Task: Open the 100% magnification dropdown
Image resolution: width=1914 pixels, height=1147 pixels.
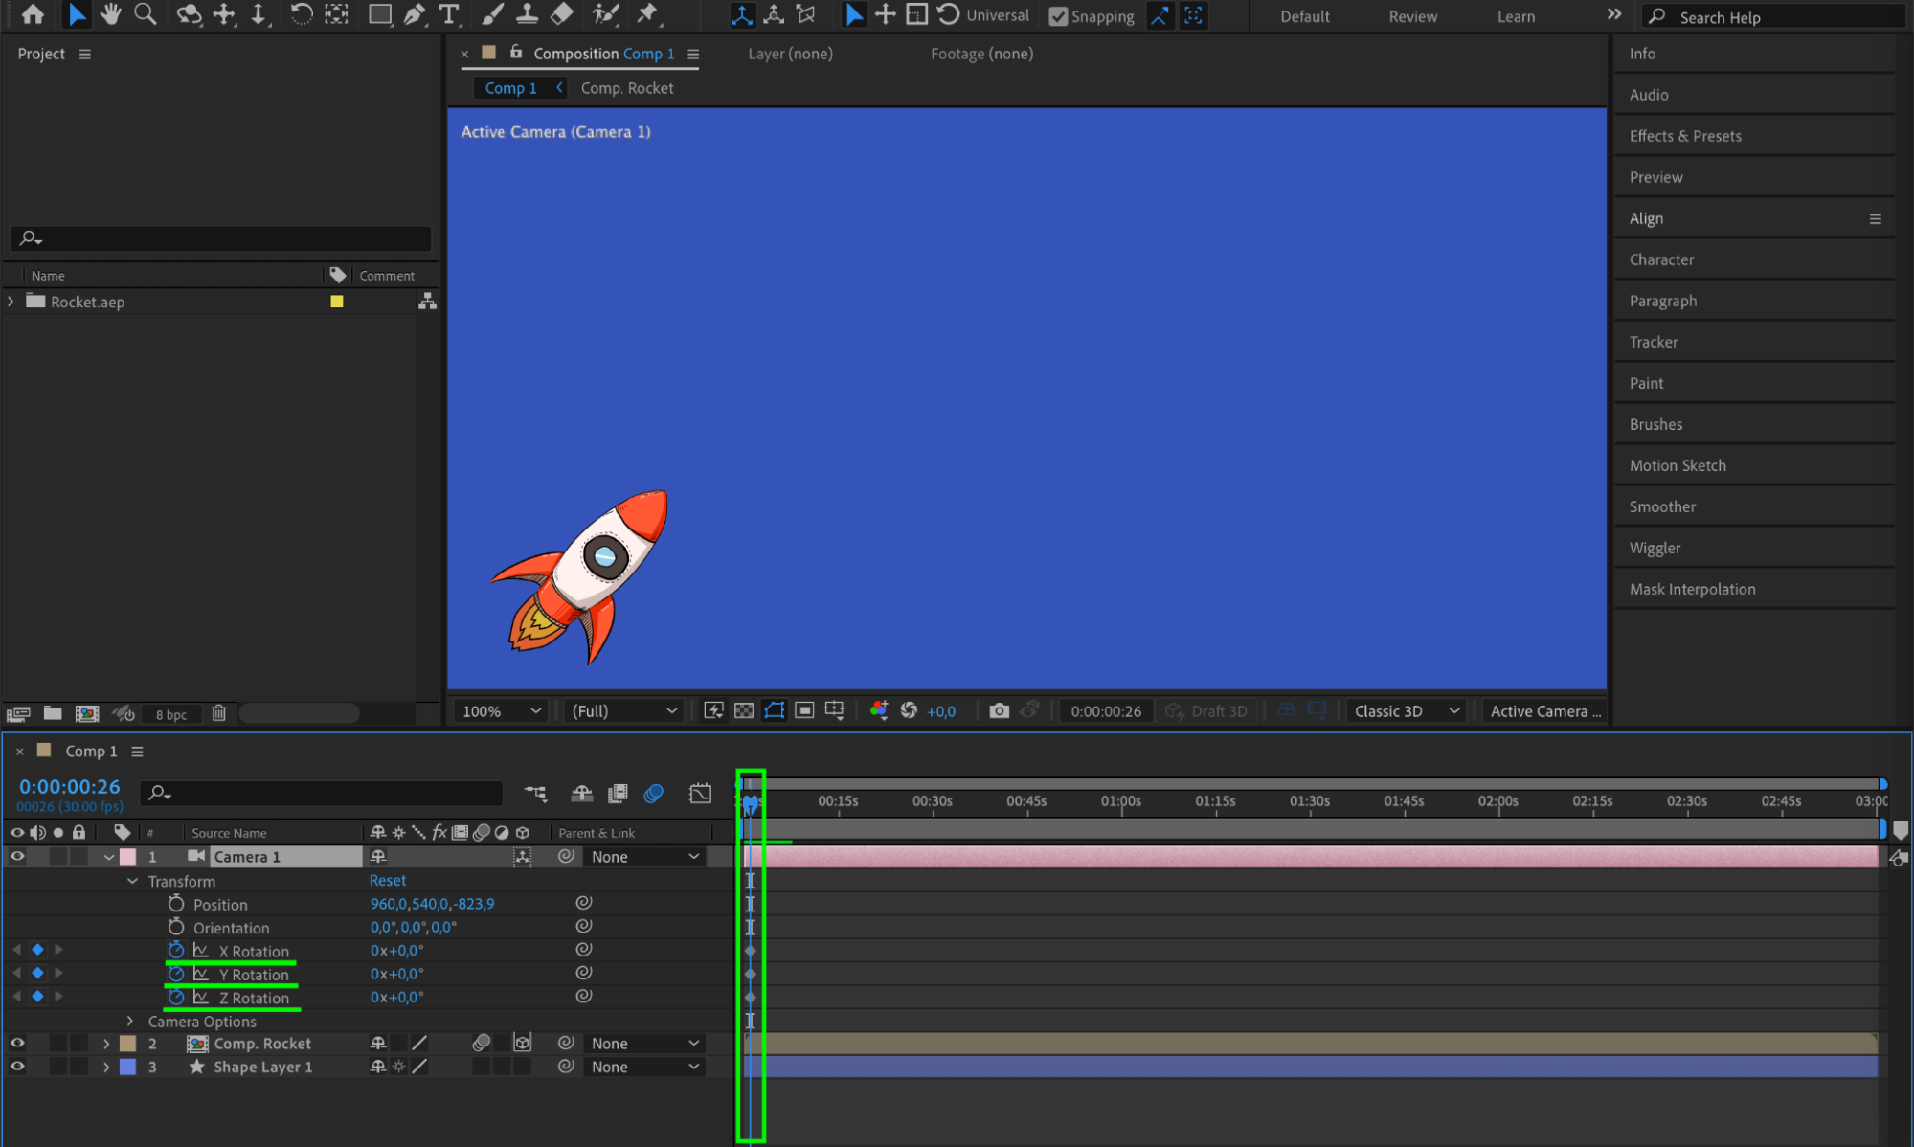Action: click(x=501, y=710)
